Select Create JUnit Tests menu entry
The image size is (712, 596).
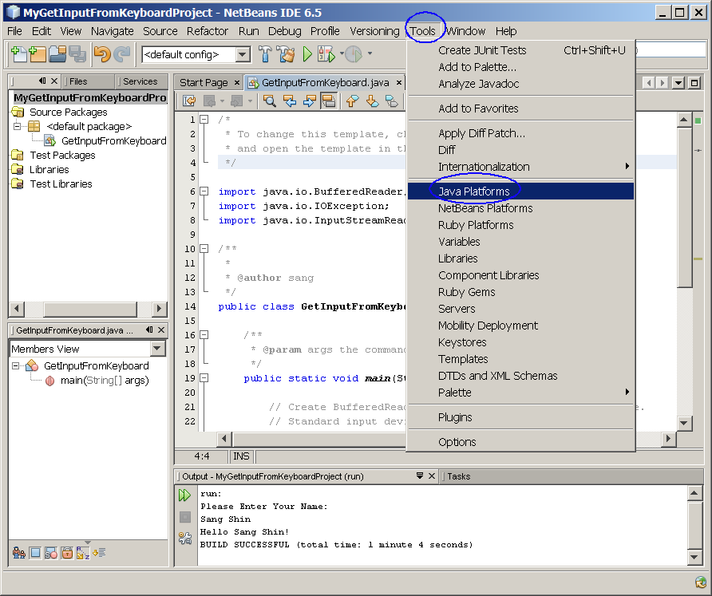[x=520, y=50]
